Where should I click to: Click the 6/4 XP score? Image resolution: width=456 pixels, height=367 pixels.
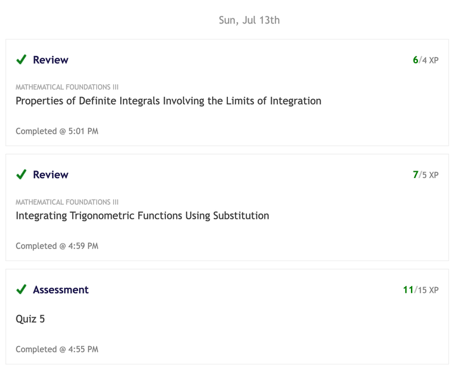tap(426, 60)
